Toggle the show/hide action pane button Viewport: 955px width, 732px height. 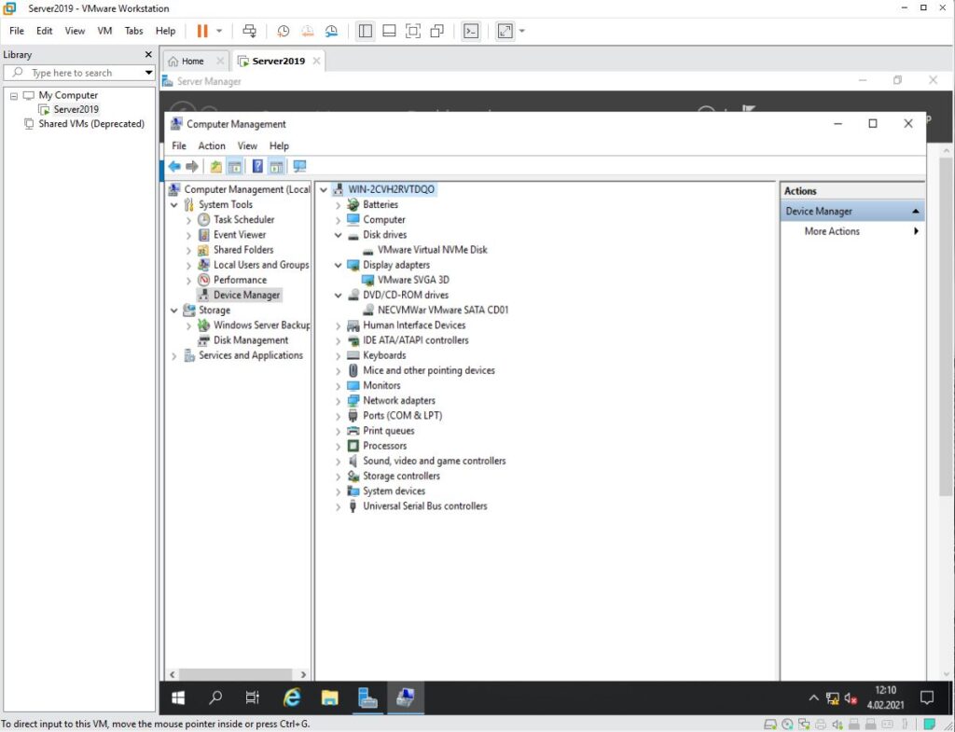tap(276, 166)
